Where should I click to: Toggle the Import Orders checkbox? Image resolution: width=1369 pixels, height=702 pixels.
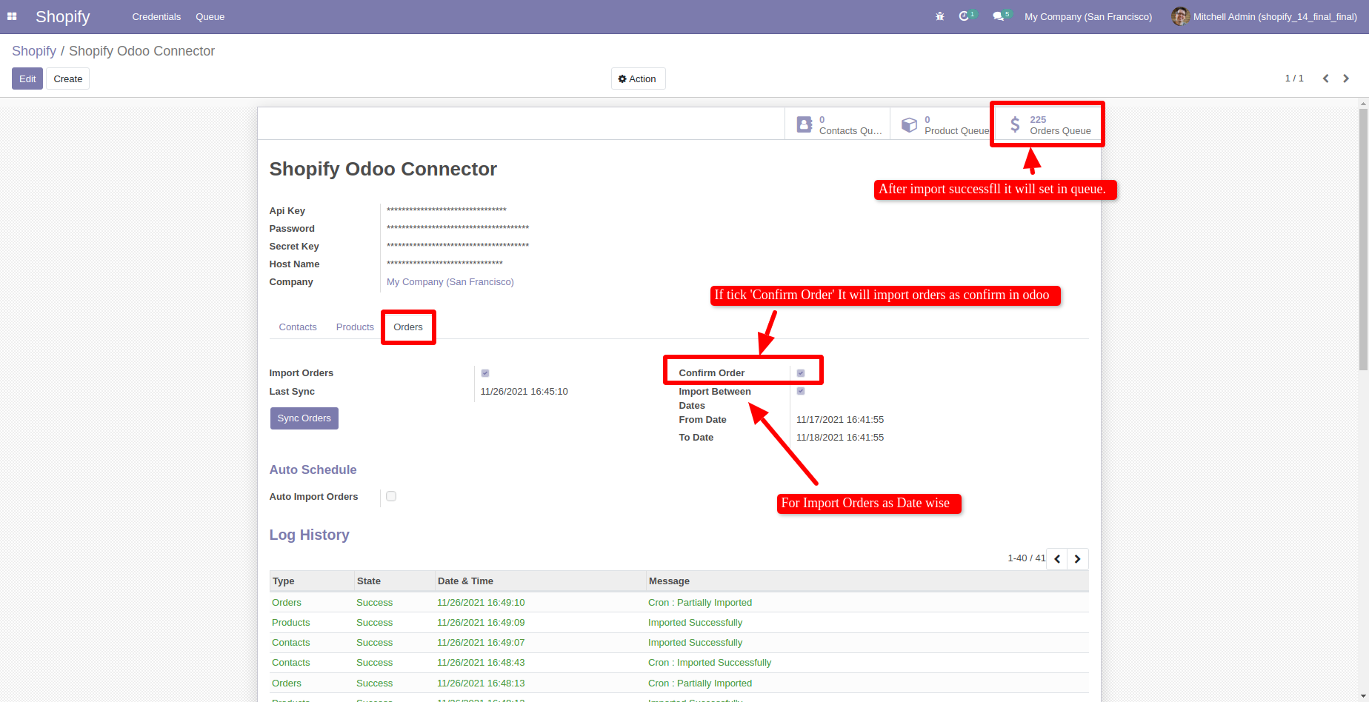[485, 373]
